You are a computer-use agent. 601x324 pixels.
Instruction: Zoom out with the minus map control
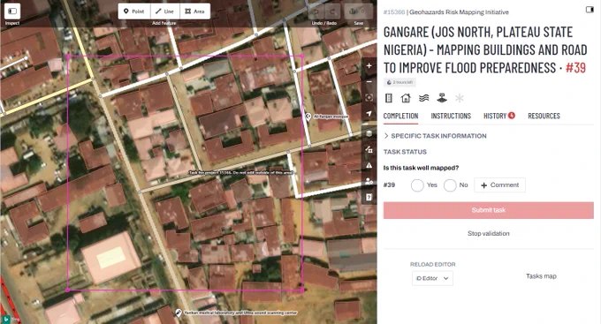[x=369, y=81]
